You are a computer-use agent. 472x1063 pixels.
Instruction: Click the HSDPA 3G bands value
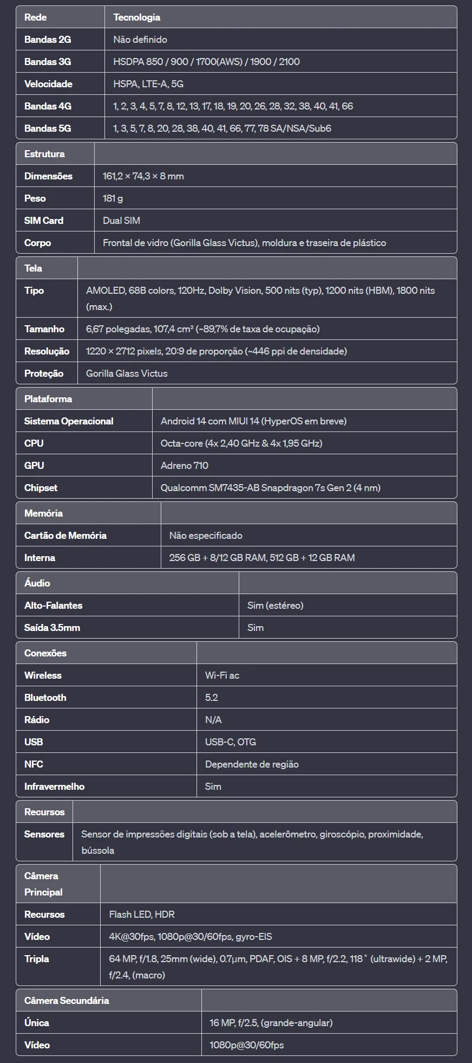pyautogui.click(x=206, y=62)
